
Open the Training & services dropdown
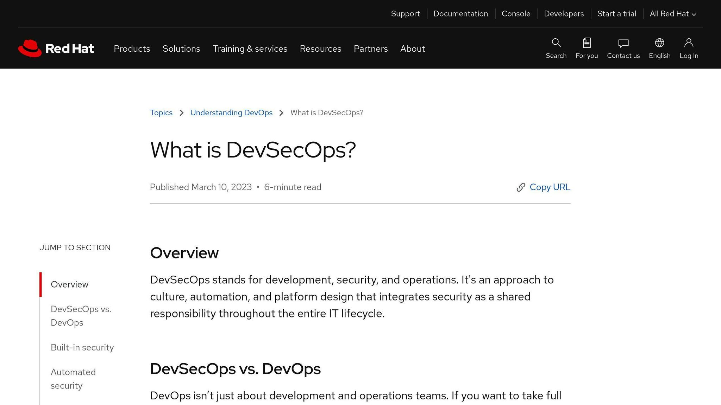tap(250, 49)
